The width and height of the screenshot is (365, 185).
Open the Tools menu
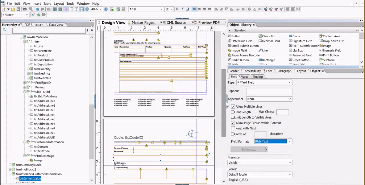(70, 3)
